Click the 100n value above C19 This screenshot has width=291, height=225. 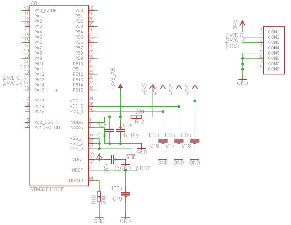click(117, 189)
